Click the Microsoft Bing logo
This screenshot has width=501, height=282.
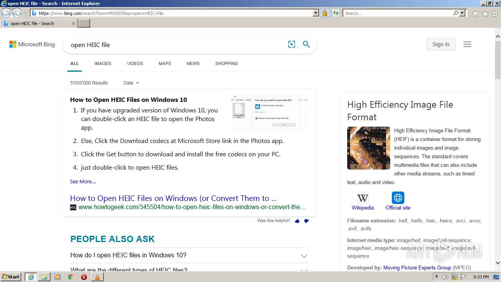pos(32,44)
